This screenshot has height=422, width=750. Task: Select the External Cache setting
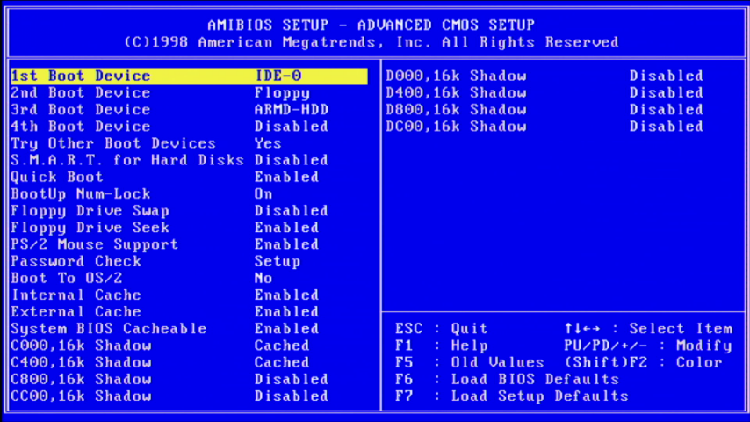tap(76, 312)
